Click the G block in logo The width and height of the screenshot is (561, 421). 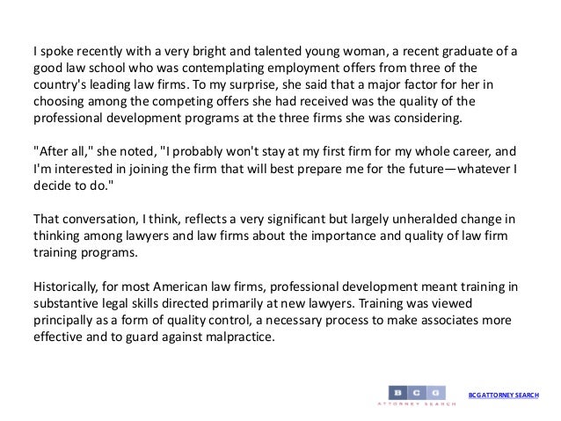click(x=436, y=393)
